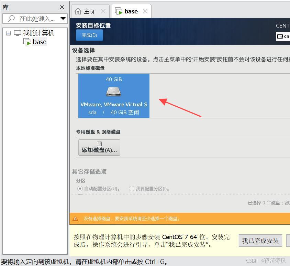This screenshot has width=290, height=266.
Task: Collapse the 我的计算机 tree node
Action: coord(8,33)
